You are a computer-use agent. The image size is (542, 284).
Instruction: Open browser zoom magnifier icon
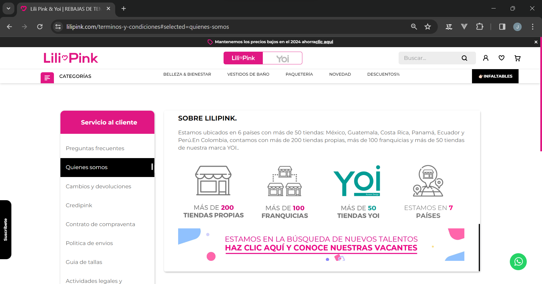pos(414,27)
